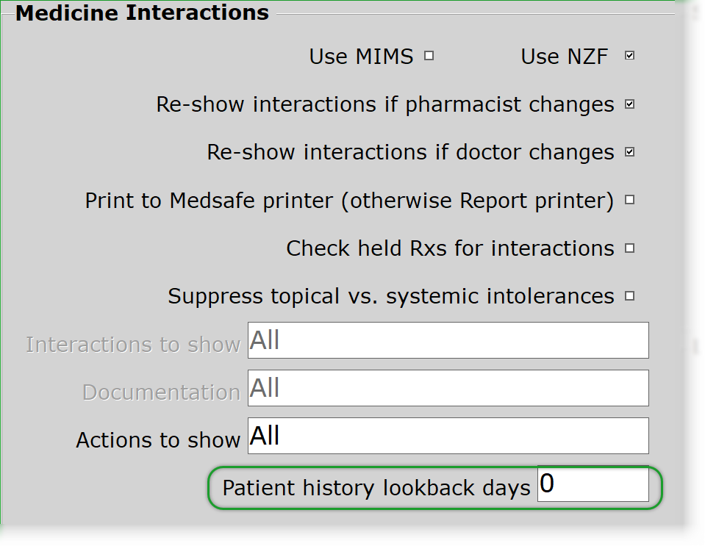Image resolution: width=705 pixels, height=546 pixels.
Task: Disable re-show interactions if doctor changes checkbox
Action: (629, 152)
